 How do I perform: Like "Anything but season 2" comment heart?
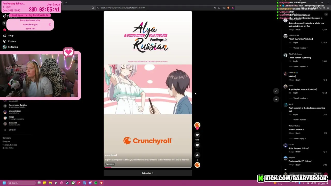click(323, 93)
